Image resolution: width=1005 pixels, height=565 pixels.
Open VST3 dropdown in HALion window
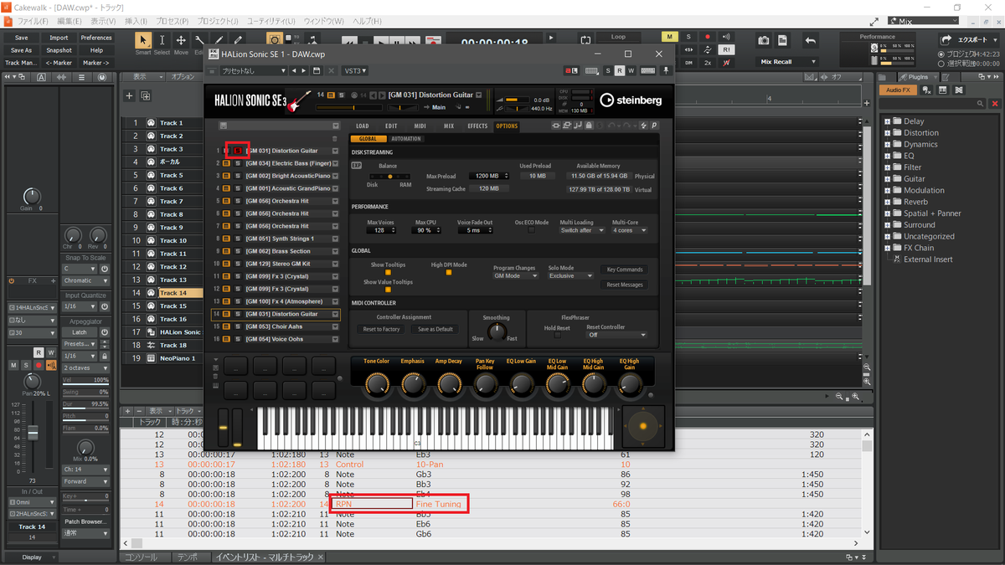tap(355, 71)
